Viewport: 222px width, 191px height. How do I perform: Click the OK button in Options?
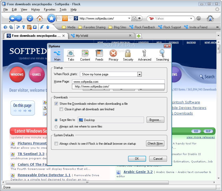tap(137, 159)
